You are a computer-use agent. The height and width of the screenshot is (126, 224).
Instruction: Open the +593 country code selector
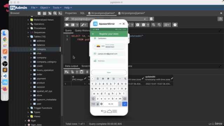coord(99,46)
